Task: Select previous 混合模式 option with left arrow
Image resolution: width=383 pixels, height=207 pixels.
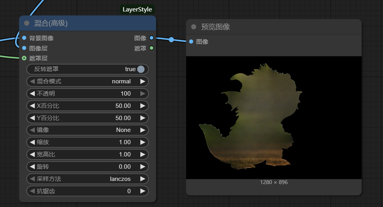Action: click(32, 81)
